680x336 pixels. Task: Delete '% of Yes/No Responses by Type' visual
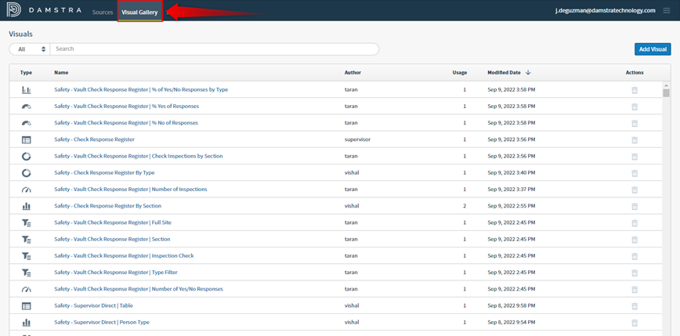click(635, 90)
